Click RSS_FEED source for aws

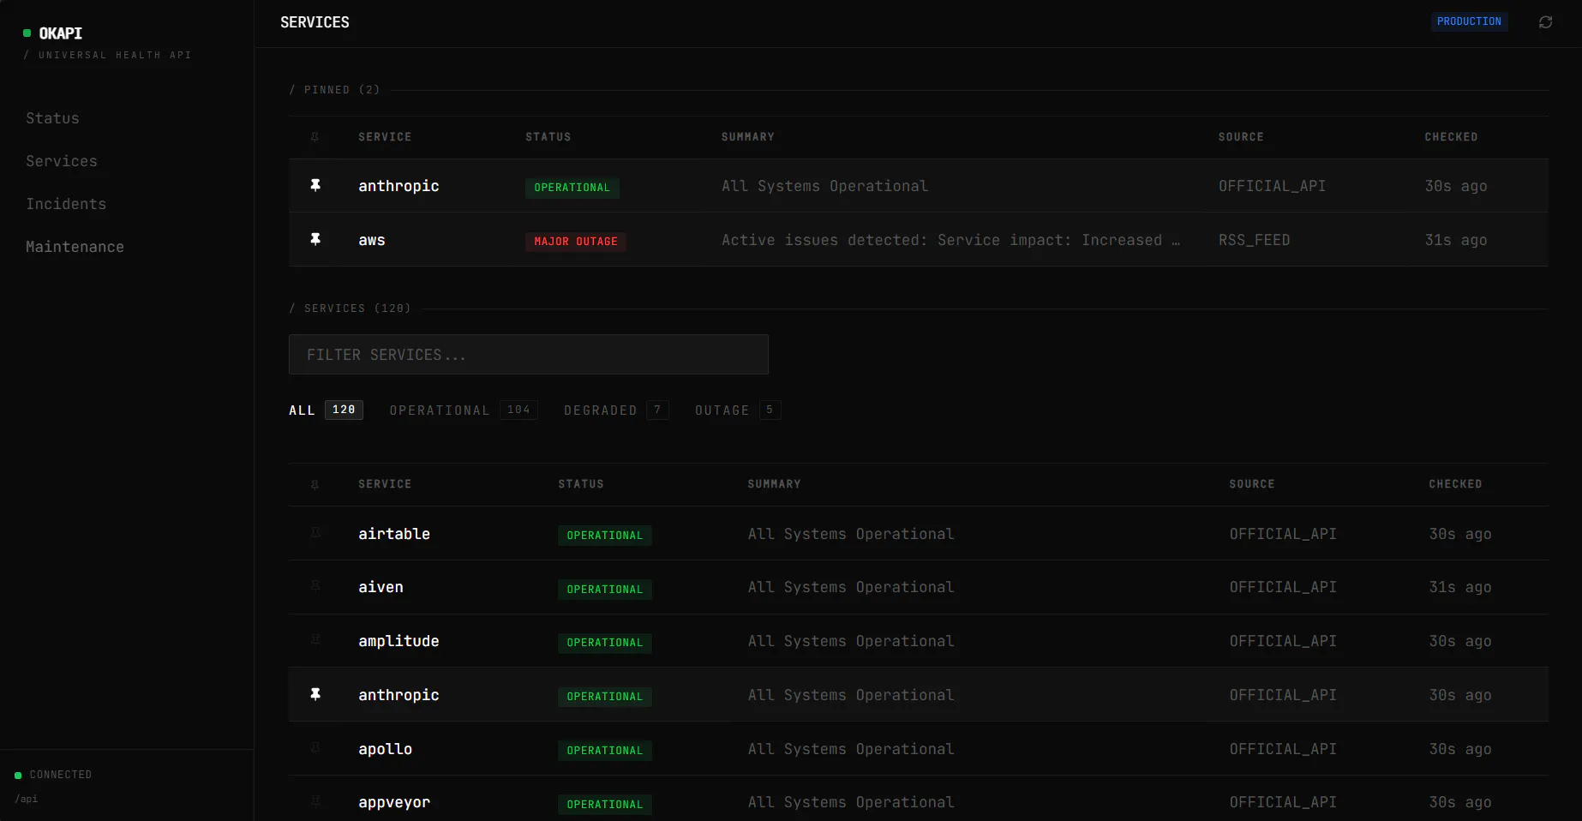[1254, 240]
